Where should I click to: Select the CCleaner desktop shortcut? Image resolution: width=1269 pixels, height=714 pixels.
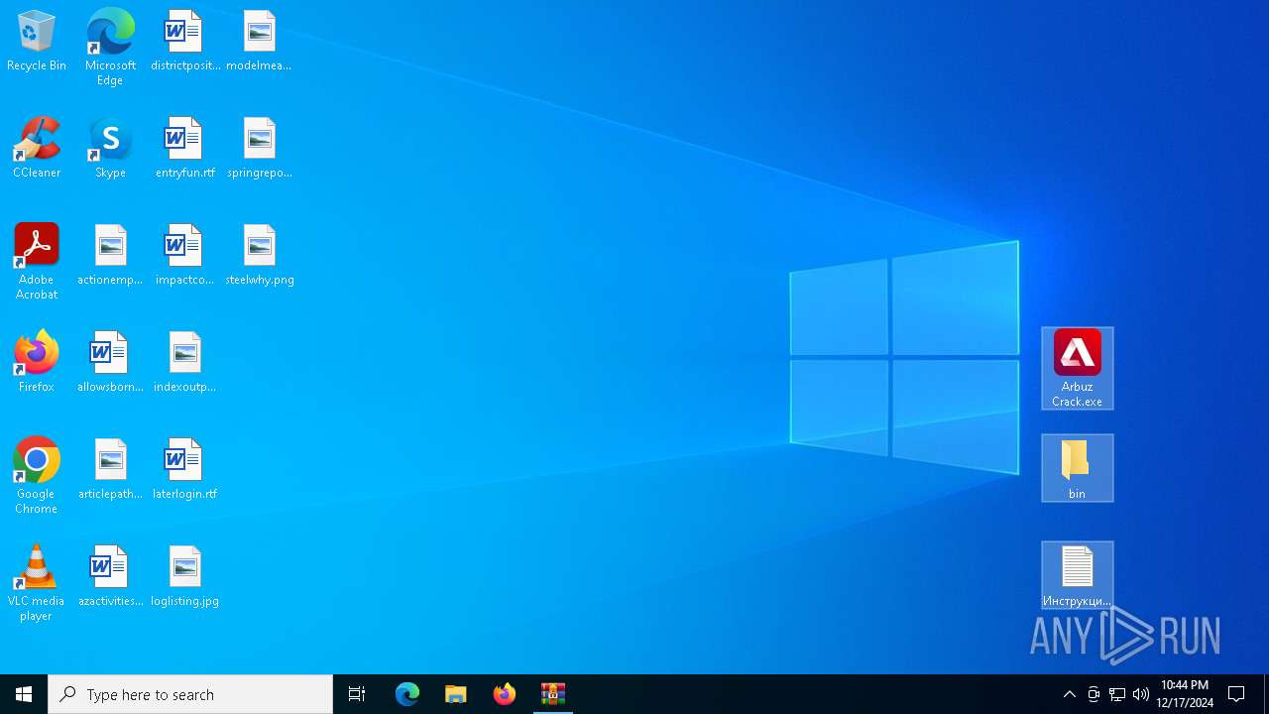point(37,149)
